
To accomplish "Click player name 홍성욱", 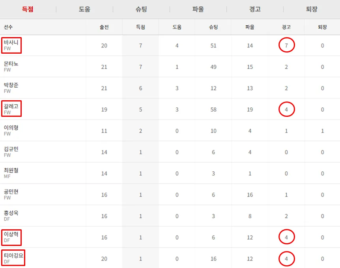I will coord(11,213).
